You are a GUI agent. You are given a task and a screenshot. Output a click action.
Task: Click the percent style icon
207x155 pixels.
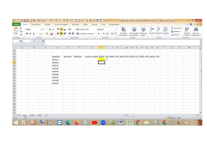click(x=103, y=34)
